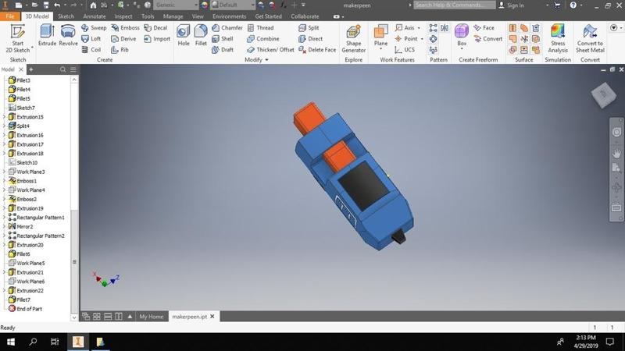Select the Thread tool
This screenshot has height=351, width=625.
260,28
